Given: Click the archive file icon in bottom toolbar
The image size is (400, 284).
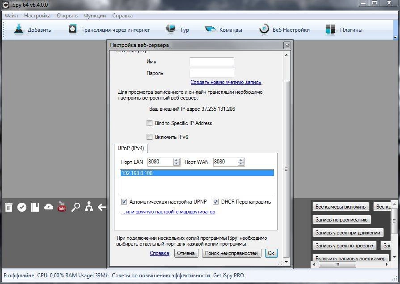Looking at the screenshot, I should point(35,207).
